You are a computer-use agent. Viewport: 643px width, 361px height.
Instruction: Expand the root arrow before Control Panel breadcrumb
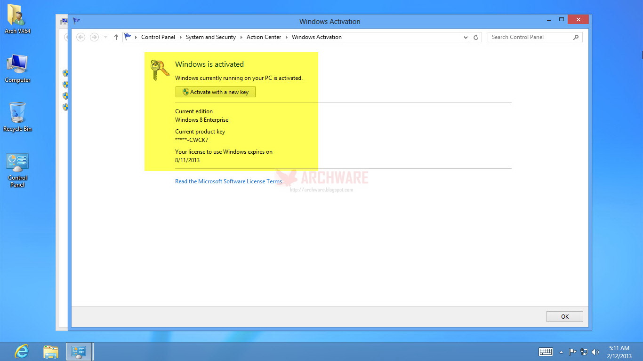point(136,37)
